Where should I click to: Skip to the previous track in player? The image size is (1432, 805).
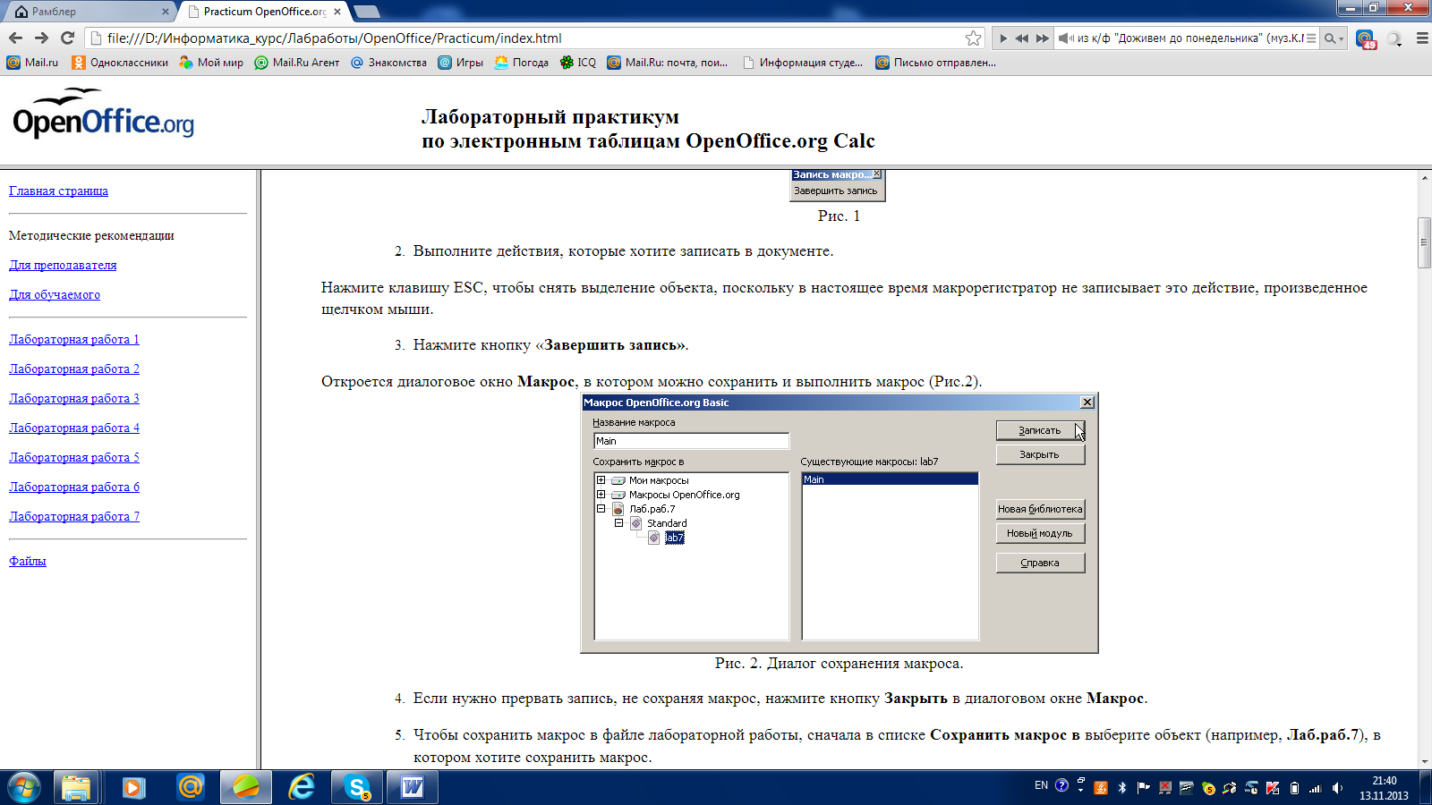[x=1022, y=38]
